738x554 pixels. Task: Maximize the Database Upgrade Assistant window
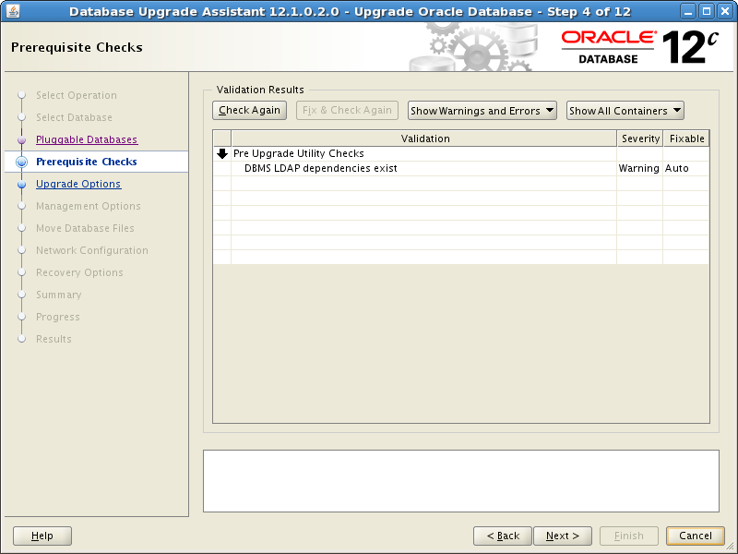[x=707, y=11]
